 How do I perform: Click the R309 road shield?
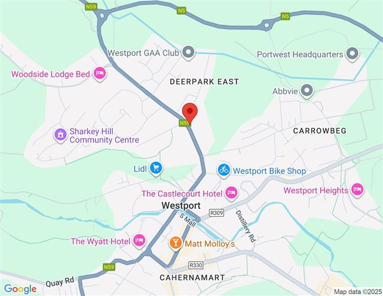(217, 213)
